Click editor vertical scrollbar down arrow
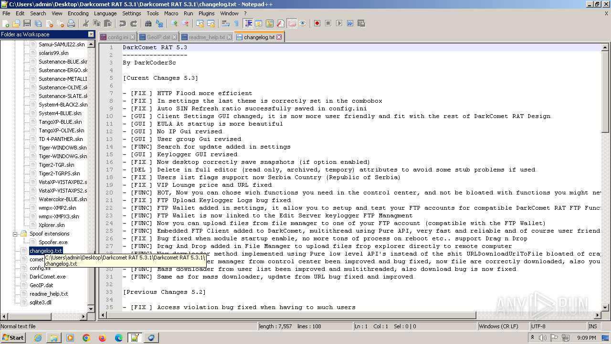This screenshot has width=611, height=344. [x=605, y=307]
